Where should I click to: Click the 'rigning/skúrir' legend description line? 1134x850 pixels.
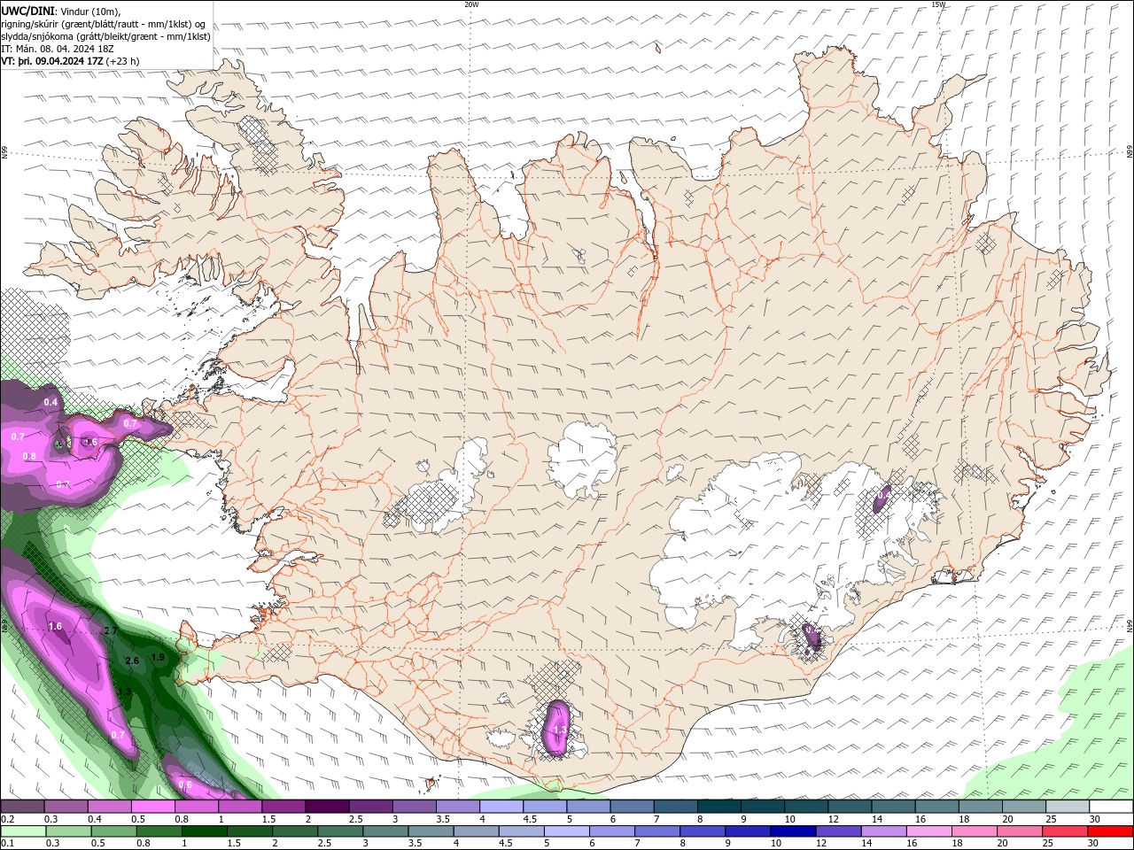click(x=104, y=23)
